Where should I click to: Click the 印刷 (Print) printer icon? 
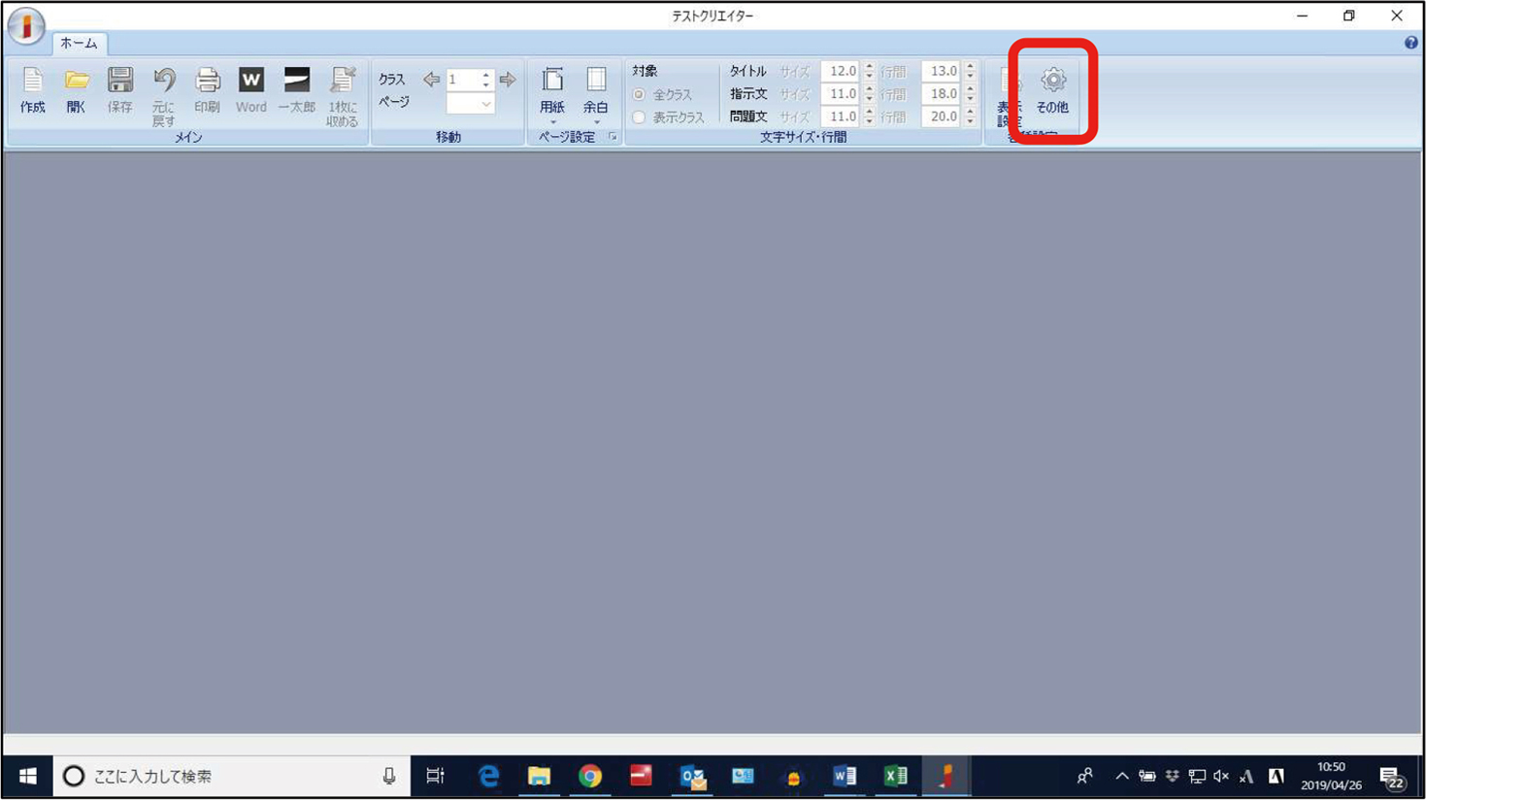pos(207,89)
